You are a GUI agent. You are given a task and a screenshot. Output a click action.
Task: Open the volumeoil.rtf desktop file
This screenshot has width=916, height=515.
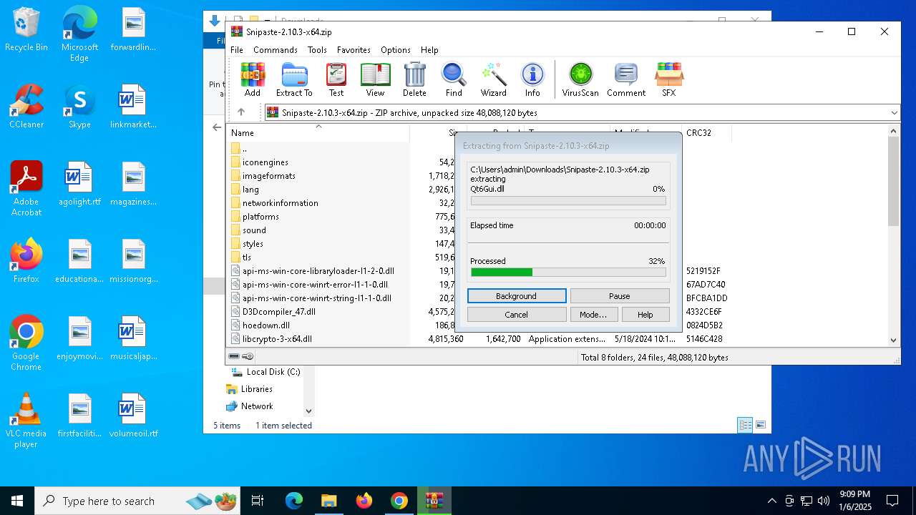coord(133,416)
